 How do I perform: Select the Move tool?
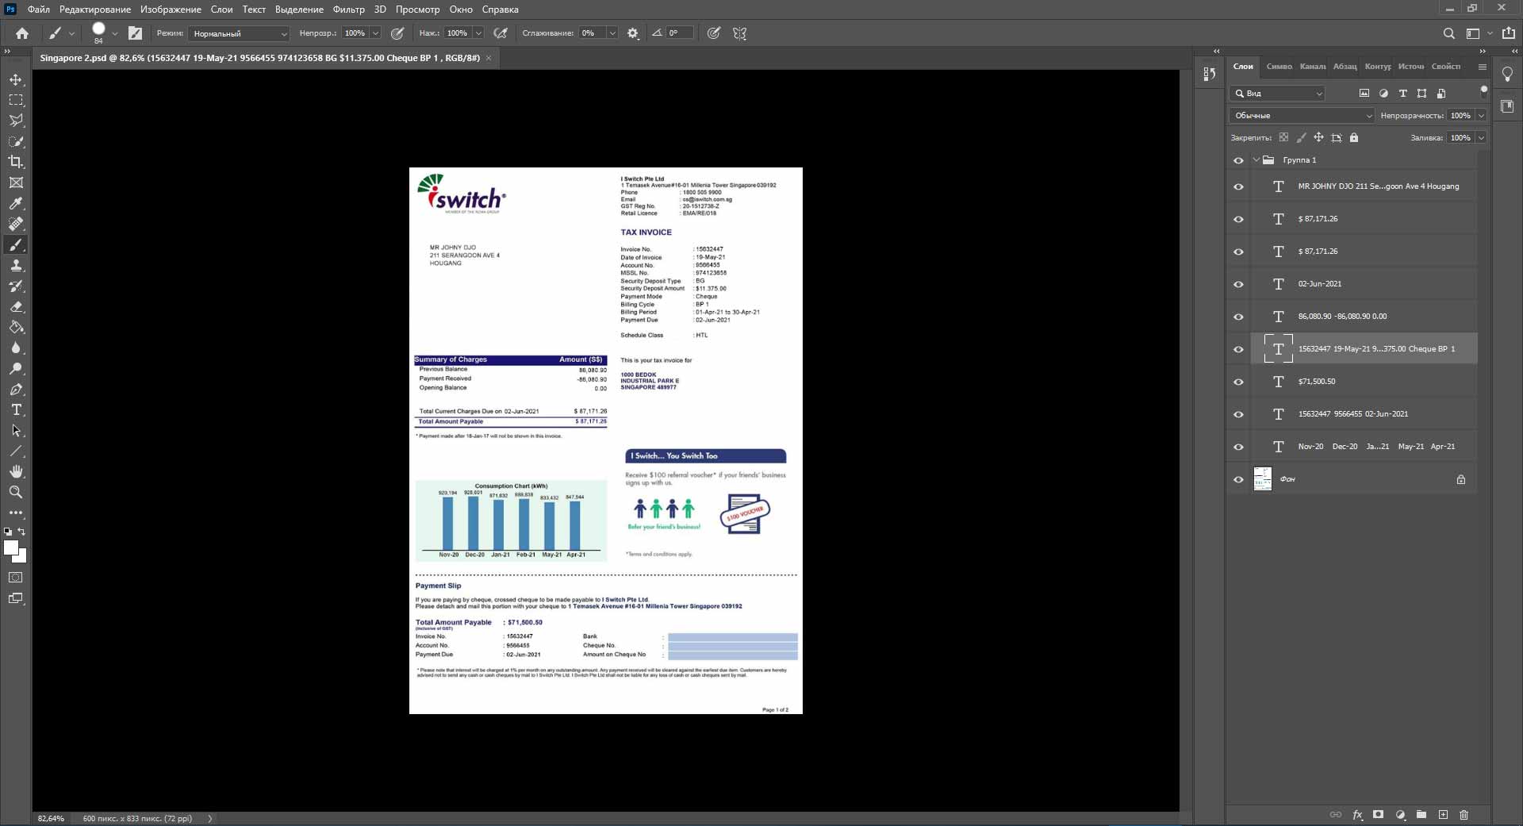(16, 80)
